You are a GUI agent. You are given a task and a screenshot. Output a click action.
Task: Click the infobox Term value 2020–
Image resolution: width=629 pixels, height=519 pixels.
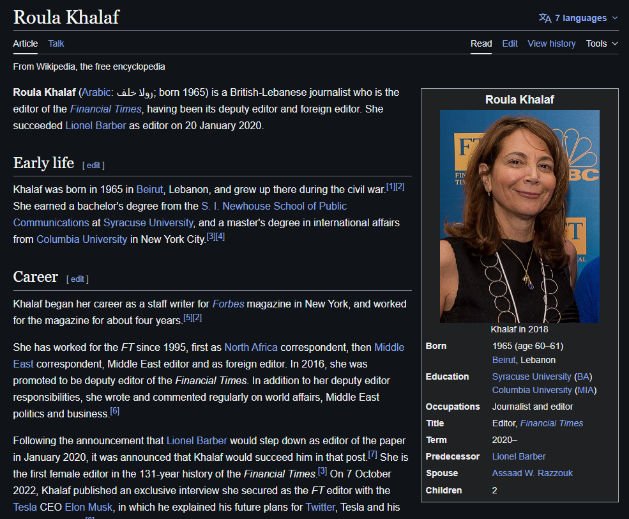click(x=504, y=440)
